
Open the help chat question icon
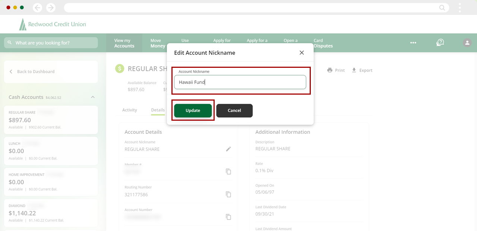(x=440, y=42)
